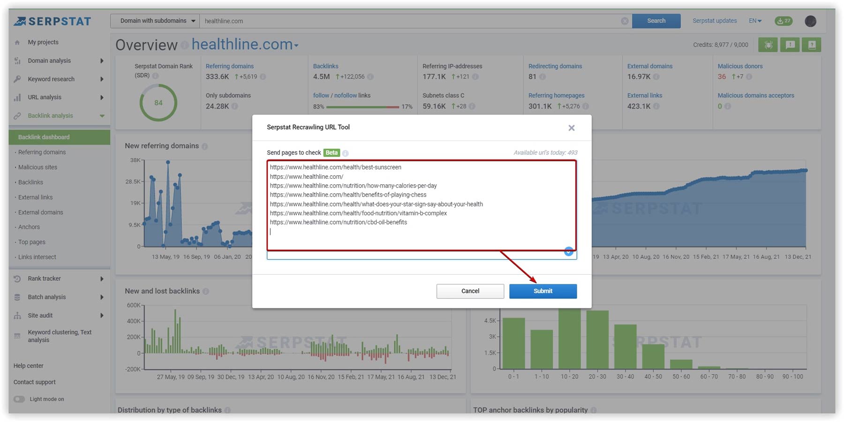
Task: Open the user profile avatar
Action: click(x=810, y=21)
